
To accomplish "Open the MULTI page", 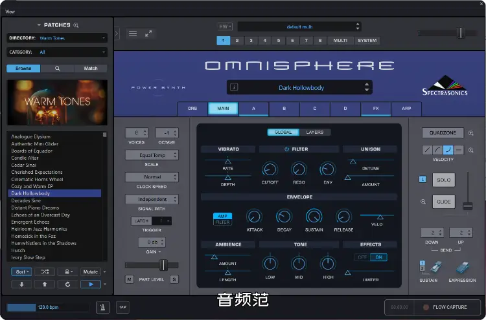I will [340, 41].
